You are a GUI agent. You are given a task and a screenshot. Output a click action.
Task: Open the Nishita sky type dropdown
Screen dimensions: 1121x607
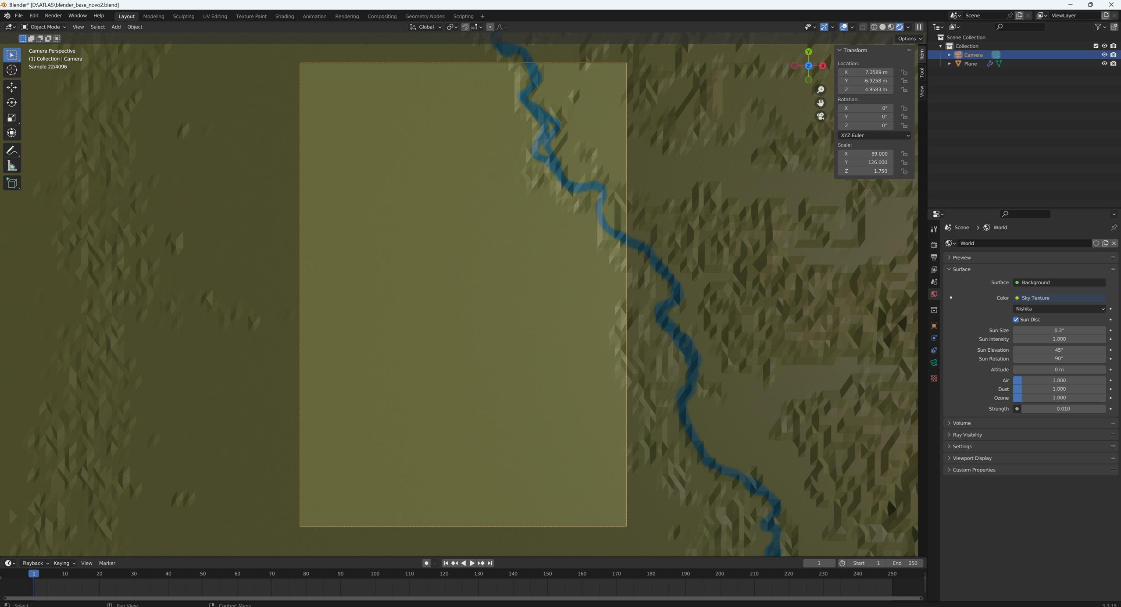[1059, 309]
